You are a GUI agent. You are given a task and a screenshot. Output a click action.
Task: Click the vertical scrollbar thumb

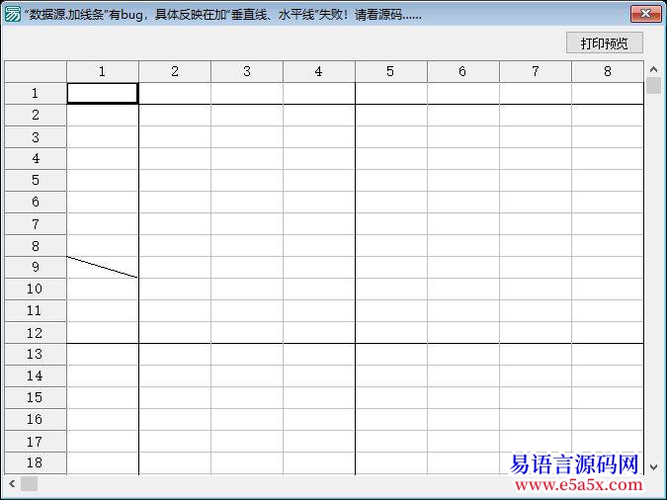(654, 85)
